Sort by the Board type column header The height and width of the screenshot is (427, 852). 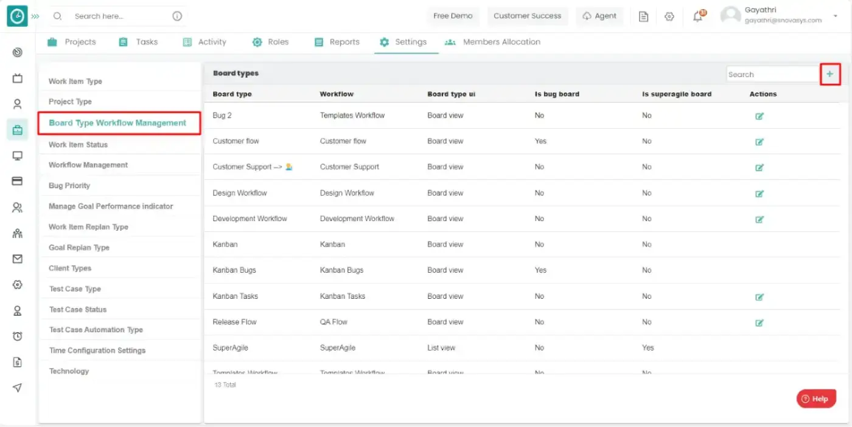(232, 94)
